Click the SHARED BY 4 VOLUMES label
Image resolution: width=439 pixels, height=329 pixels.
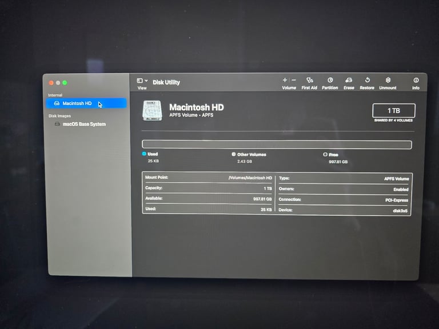(x=393, y=121)
